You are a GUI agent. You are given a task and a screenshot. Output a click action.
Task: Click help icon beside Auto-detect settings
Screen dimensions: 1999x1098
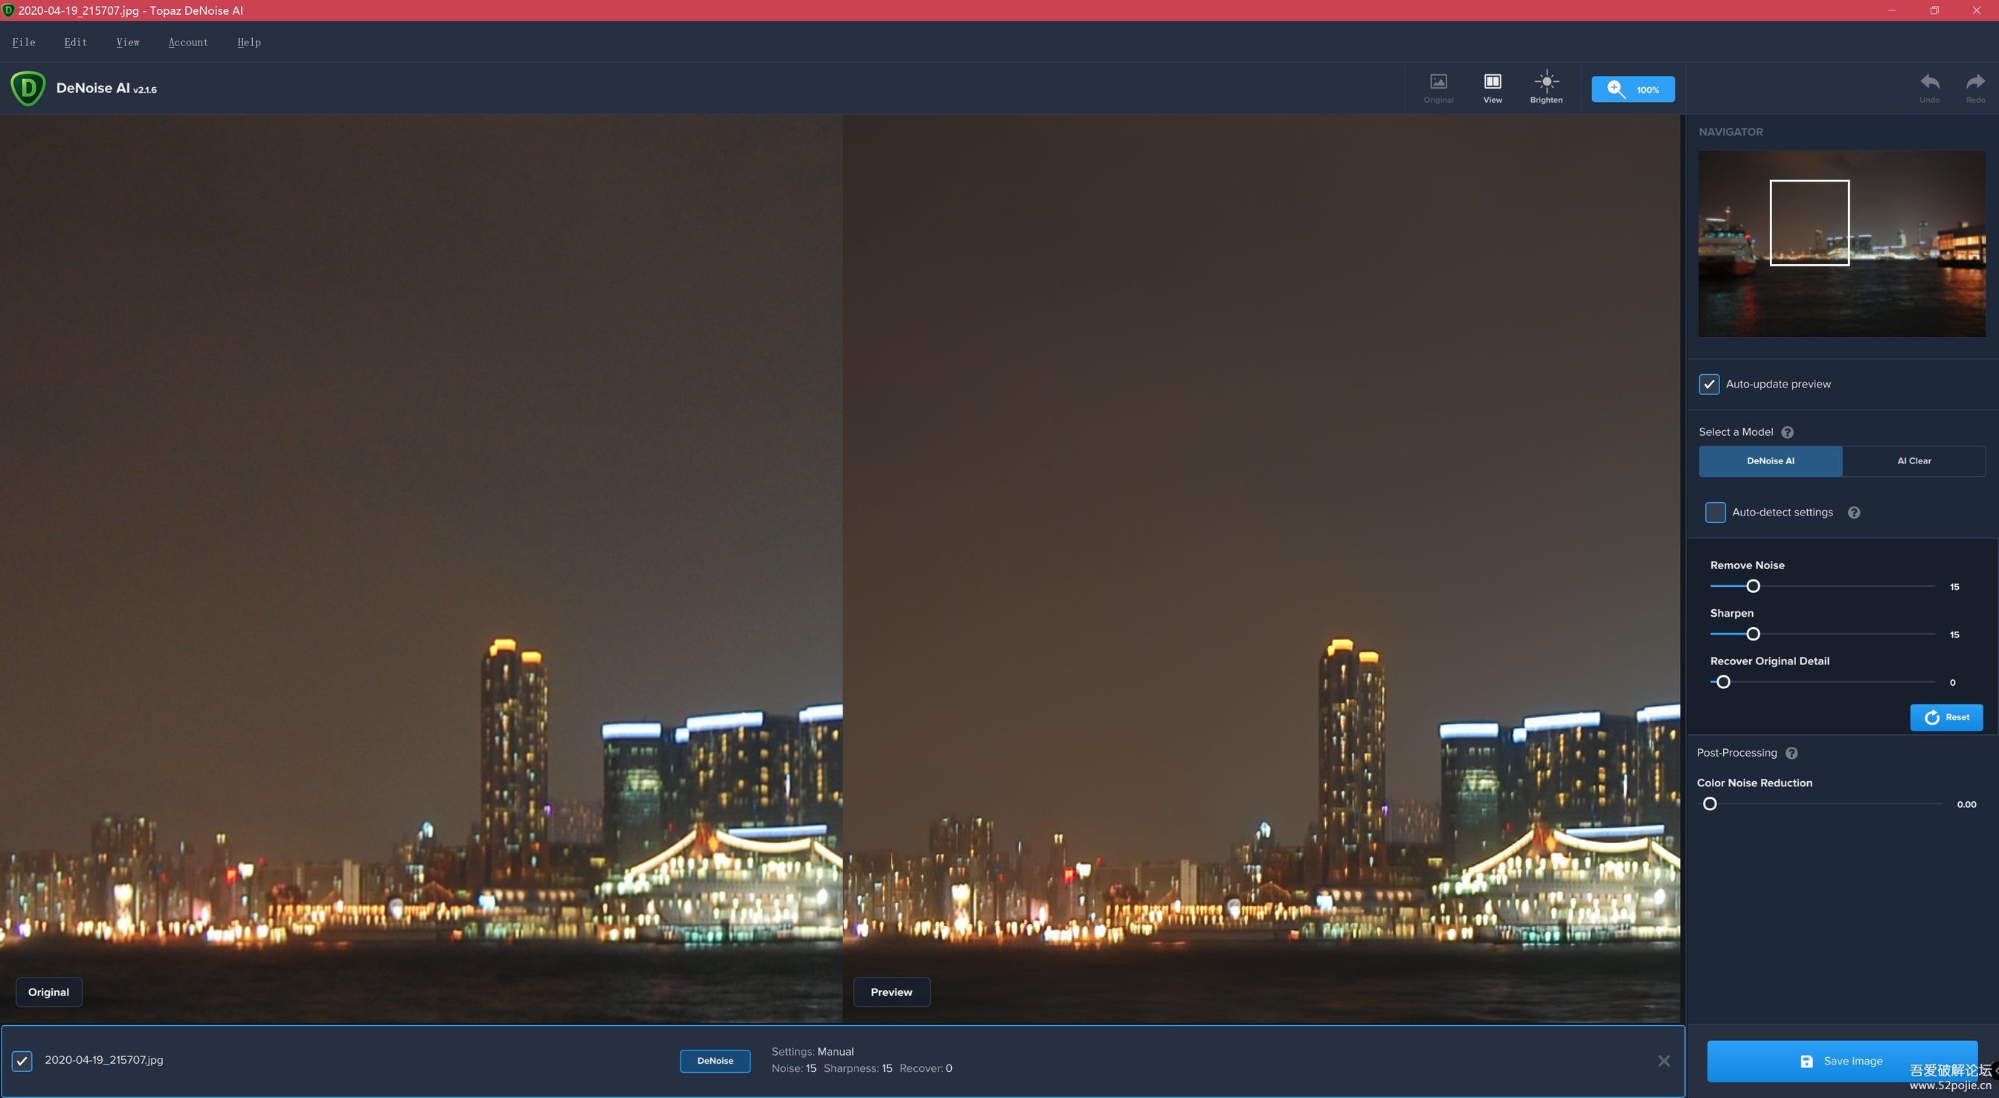[x=1853, y=513]
